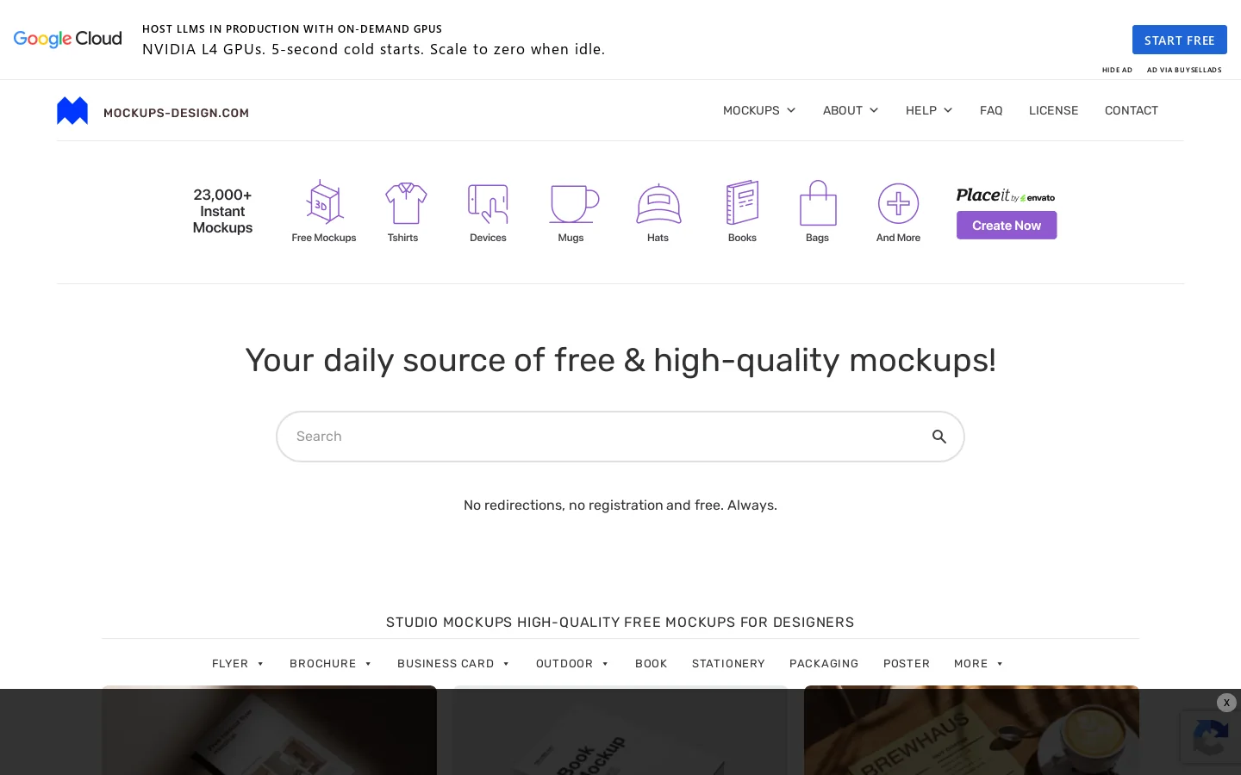This screenshot has height=775, width=1241.
Task: Click the START FREE ad button
Action: 1179,40
